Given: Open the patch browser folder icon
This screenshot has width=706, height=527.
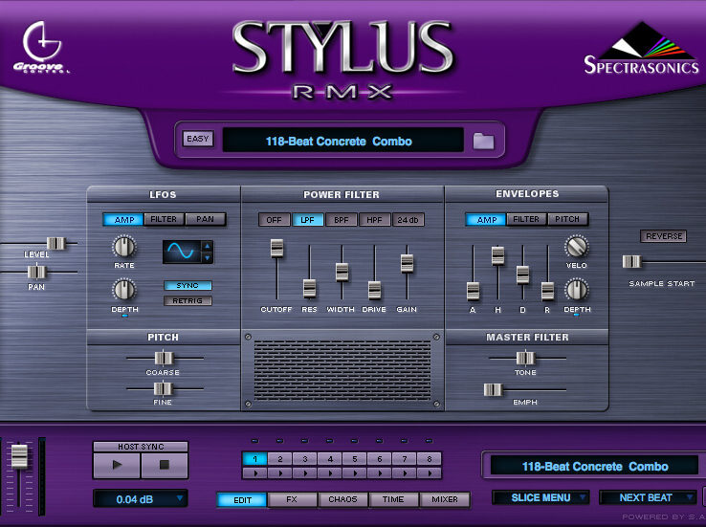Looking at the screenshot, I should coord(483,141).
